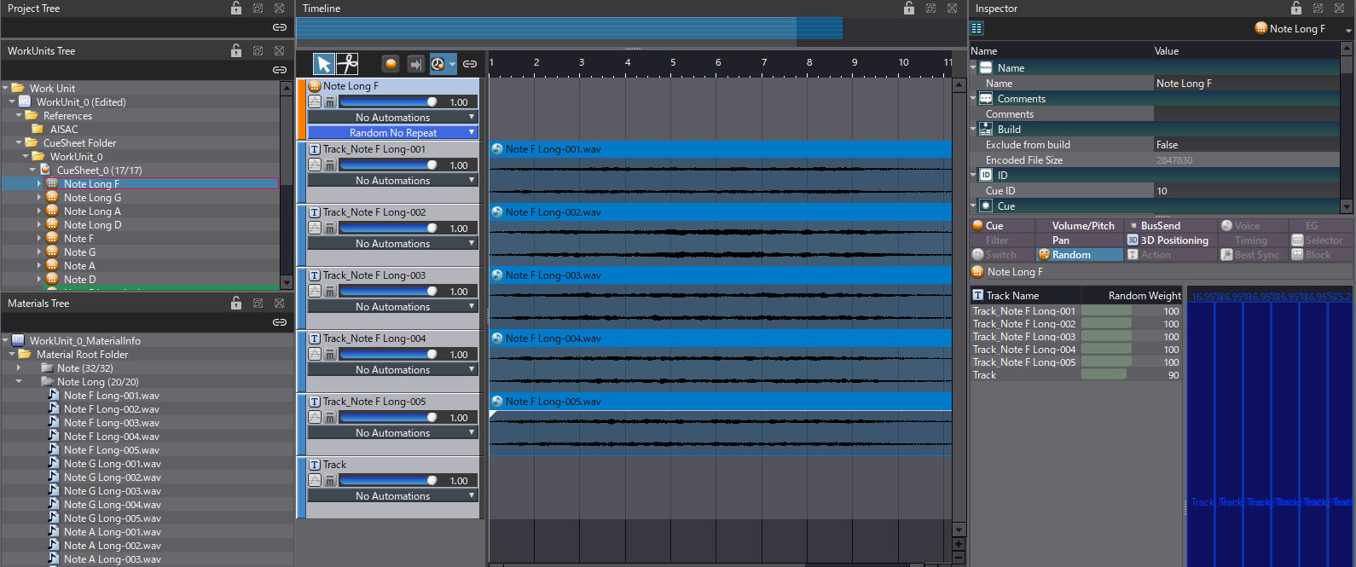Click the Note F Long-004.wav clip icon
Viewport: 1356px width, 567px height.
coord(497,338)
